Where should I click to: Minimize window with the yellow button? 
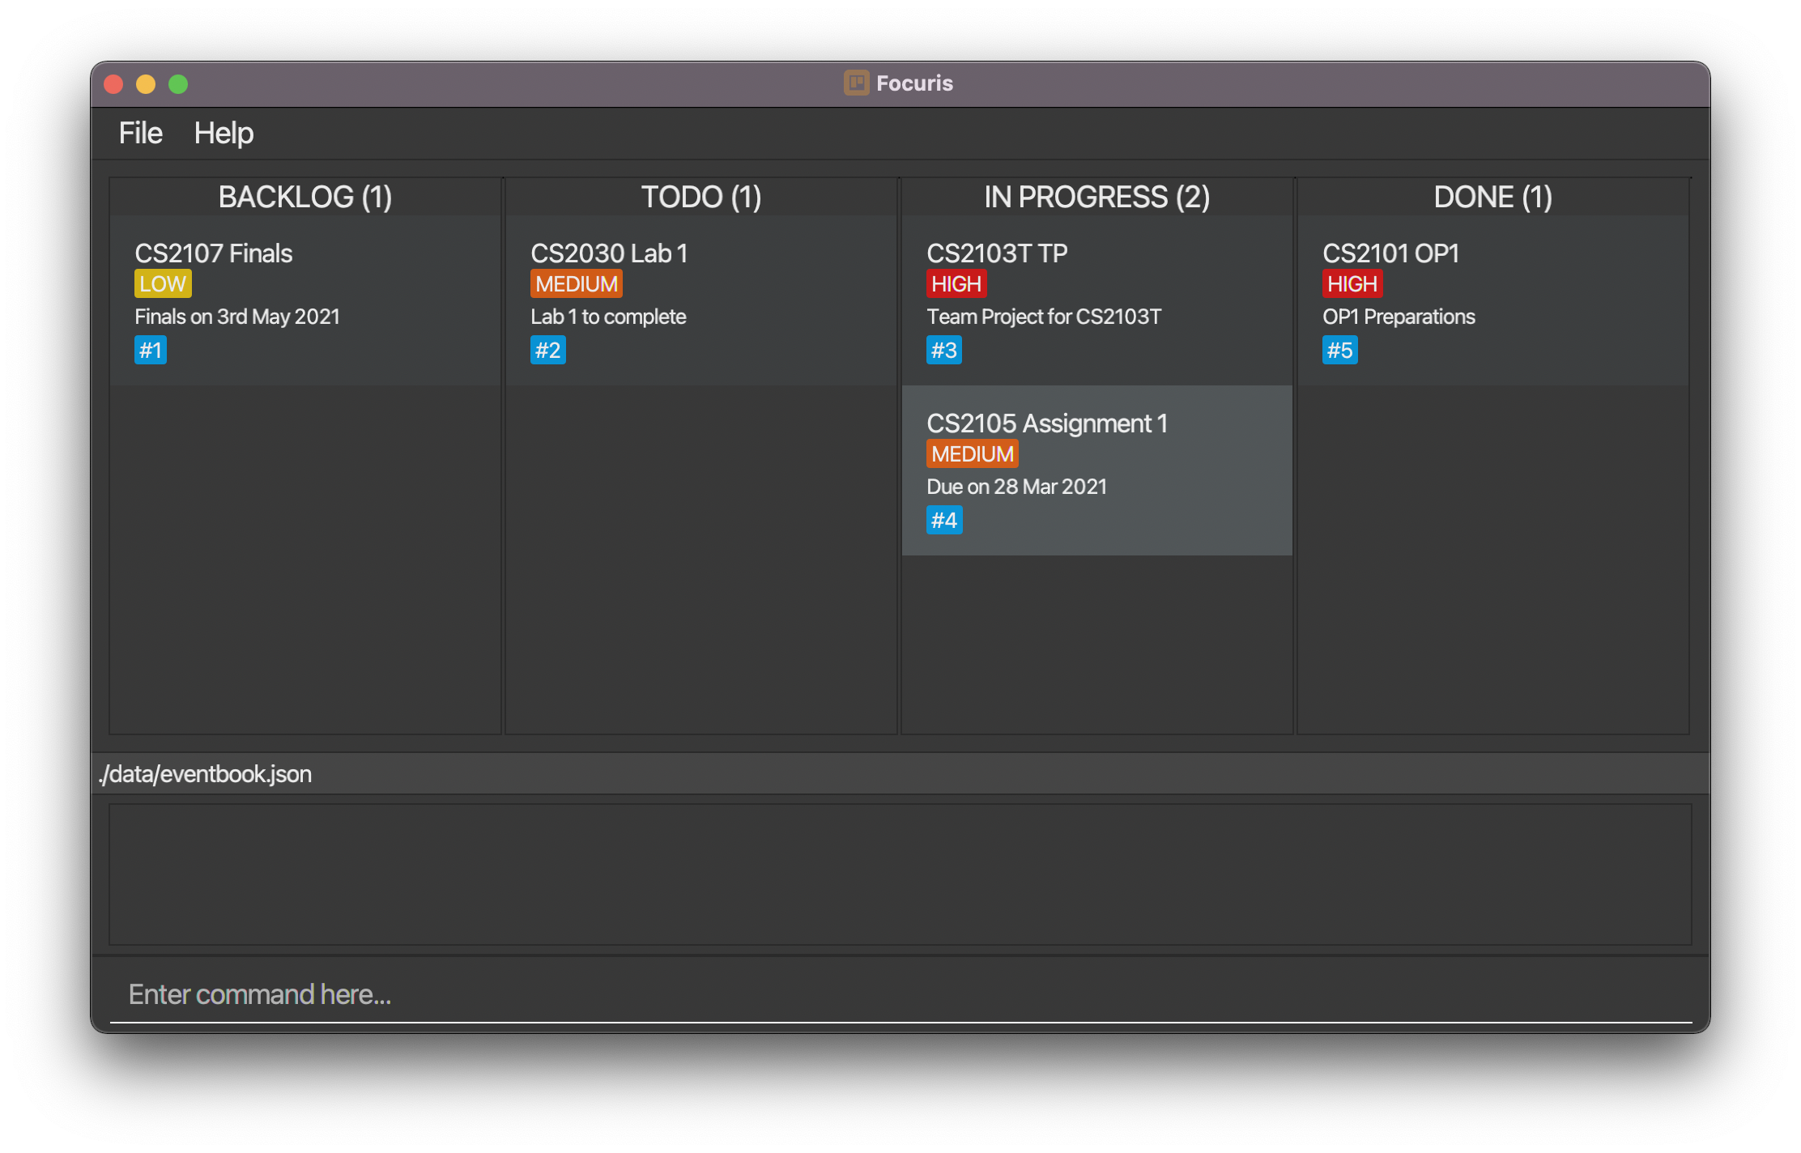point(146,84)
